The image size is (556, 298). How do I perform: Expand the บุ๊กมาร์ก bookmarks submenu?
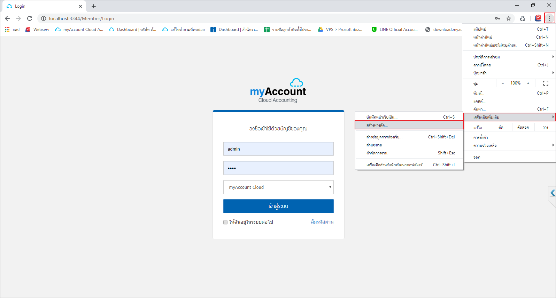click(x=509, y=73)
